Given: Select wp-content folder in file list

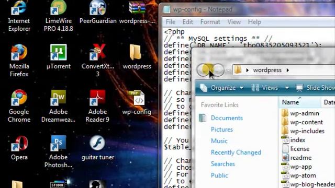Looking at the screenshot, I should coord(303,122).
